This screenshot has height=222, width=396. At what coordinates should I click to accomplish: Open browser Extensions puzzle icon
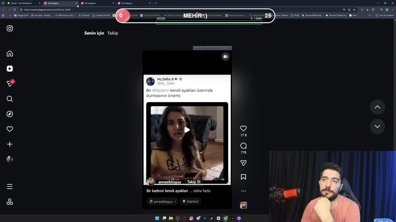point(373,10)
